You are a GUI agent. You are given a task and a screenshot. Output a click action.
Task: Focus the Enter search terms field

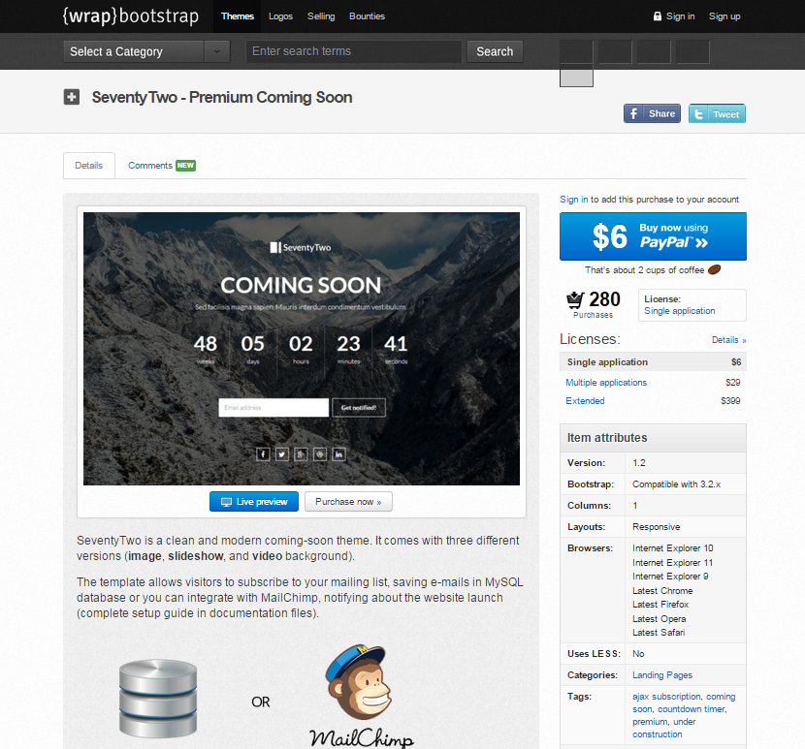[354, 51]
